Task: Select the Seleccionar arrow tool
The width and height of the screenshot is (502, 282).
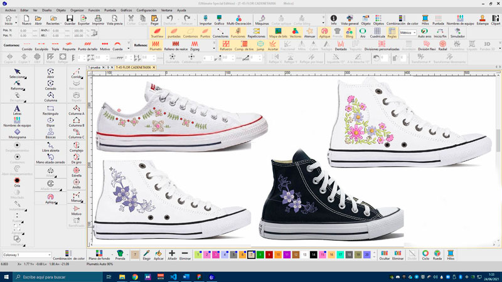Action: coord(18,73)
